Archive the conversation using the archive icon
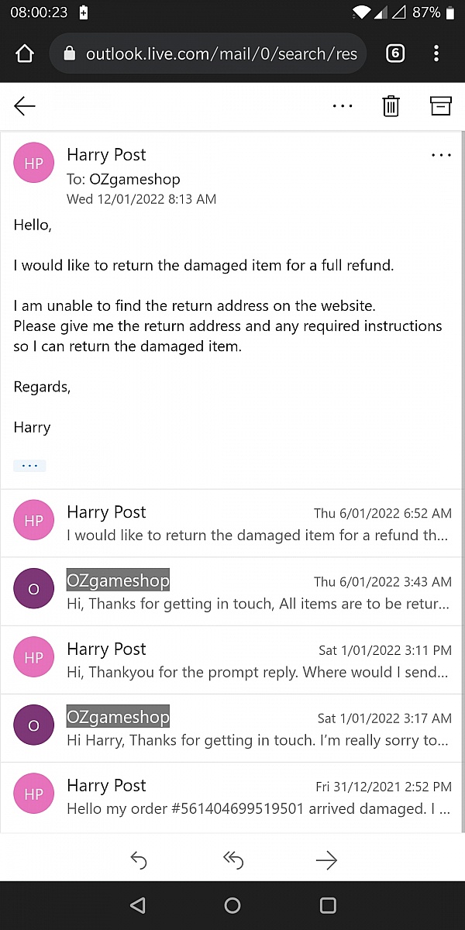465x930 pixels. [x=440, y=106]
